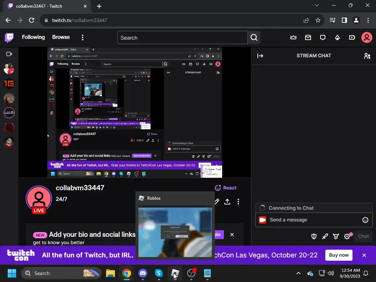Open Windows Start menu
376x282 pixels.
click(12, 273)
